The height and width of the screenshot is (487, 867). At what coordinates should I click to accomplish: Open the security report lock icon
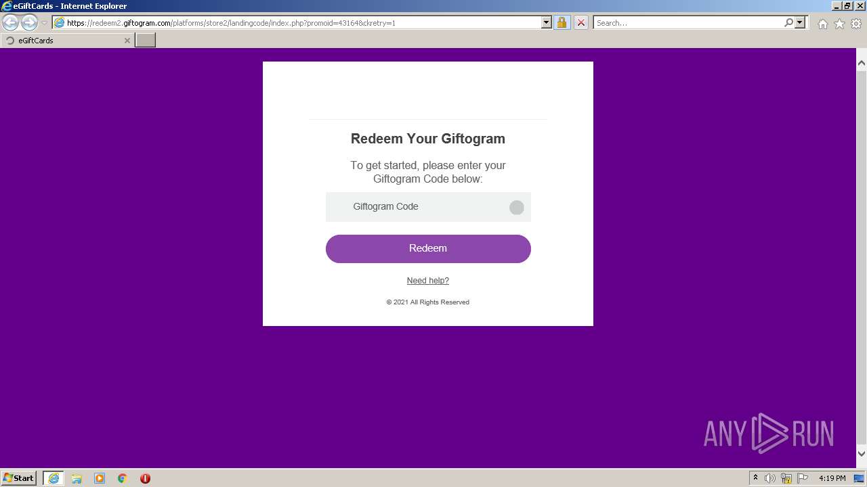click(562, 23)
